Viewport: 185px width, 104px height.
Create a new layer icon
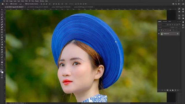click(175, 90)
